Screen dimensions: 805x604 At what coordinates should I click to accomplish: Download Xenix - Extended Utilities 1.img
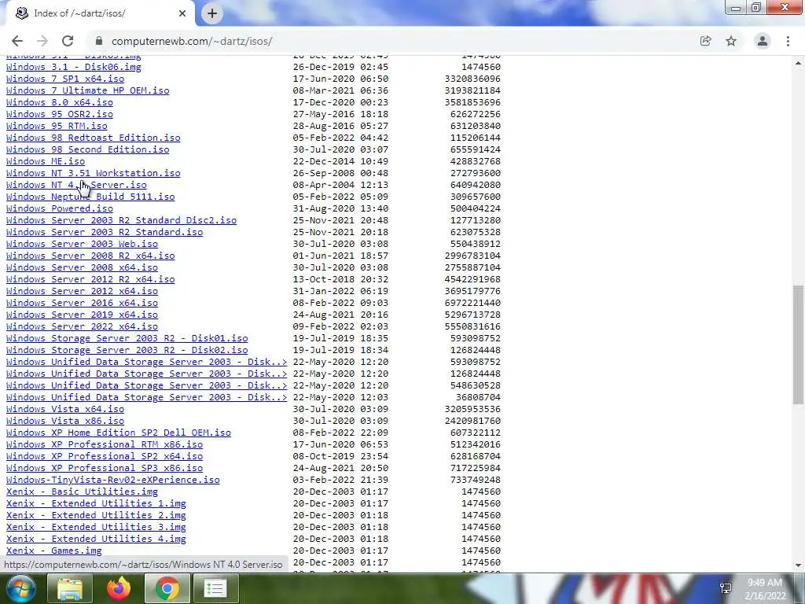point(96,504)
